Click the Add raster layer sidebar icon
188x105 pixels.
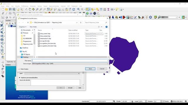click(x=2, y=26)
